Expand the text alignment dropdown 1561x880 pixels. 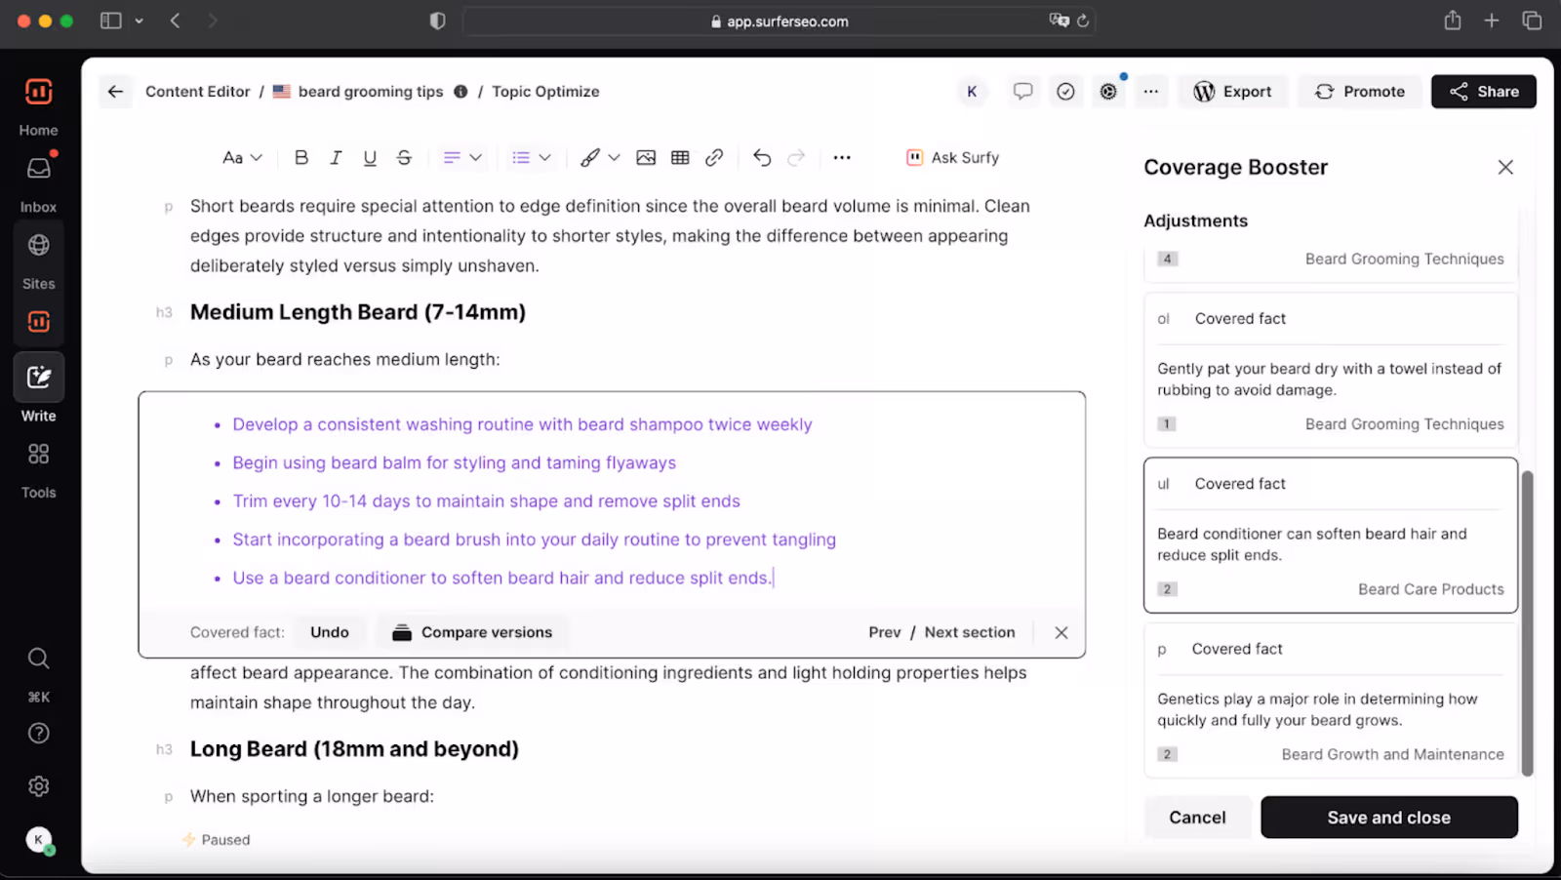click(462, 157)
